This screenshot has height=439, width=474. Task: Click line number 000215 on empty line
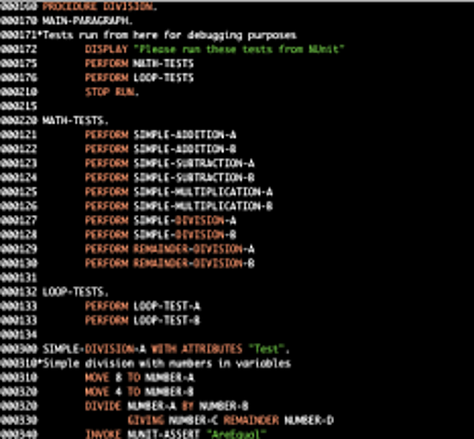[x=19, y=106]
